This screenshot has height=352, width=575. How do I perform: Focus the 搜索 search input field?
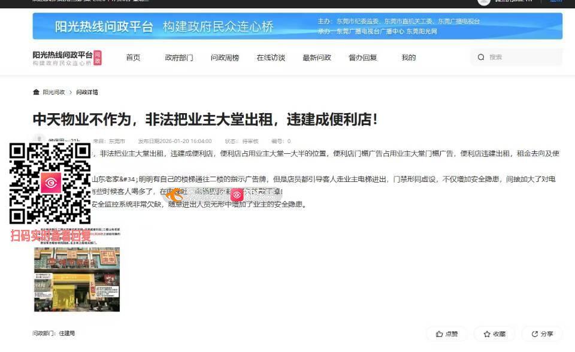click(x=521, y=57)
